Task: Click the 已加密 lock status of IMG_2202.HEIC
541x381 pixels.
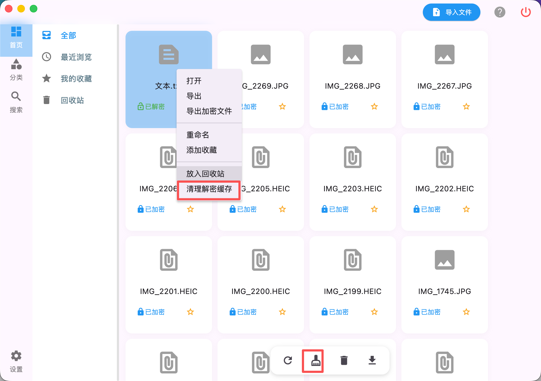Action: pyautogui.click(x=427, y=209)
